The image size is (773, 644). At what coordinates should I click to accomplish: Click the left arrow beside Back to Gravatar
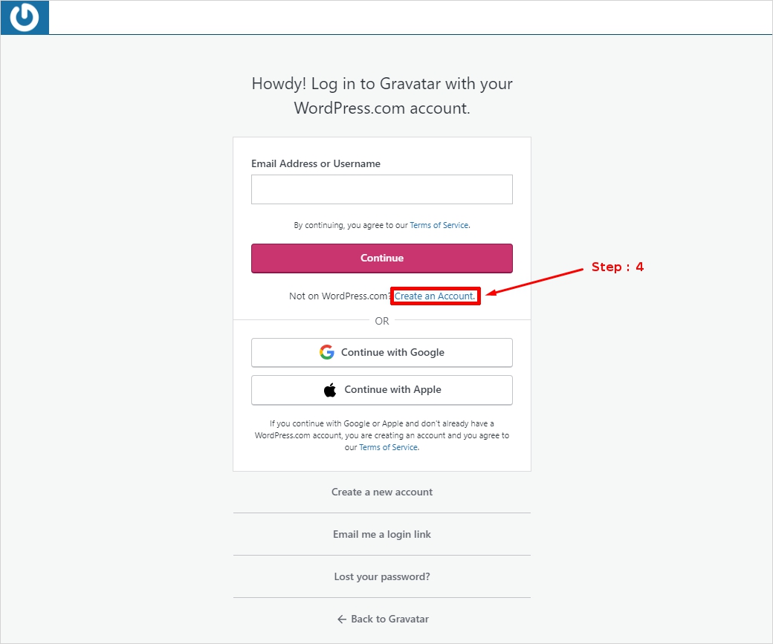[342, 619]
